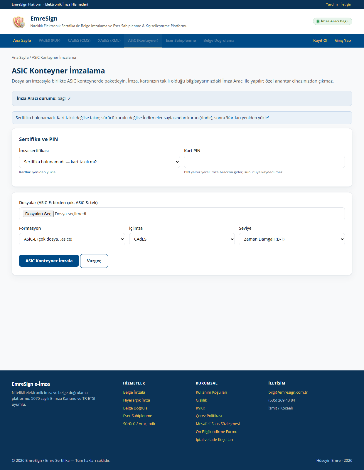Viewport: 364px width, 470px height.
Task: Click the 'ASiC Konteyner İmzalama' page heading
Action: tap(58, 71)
